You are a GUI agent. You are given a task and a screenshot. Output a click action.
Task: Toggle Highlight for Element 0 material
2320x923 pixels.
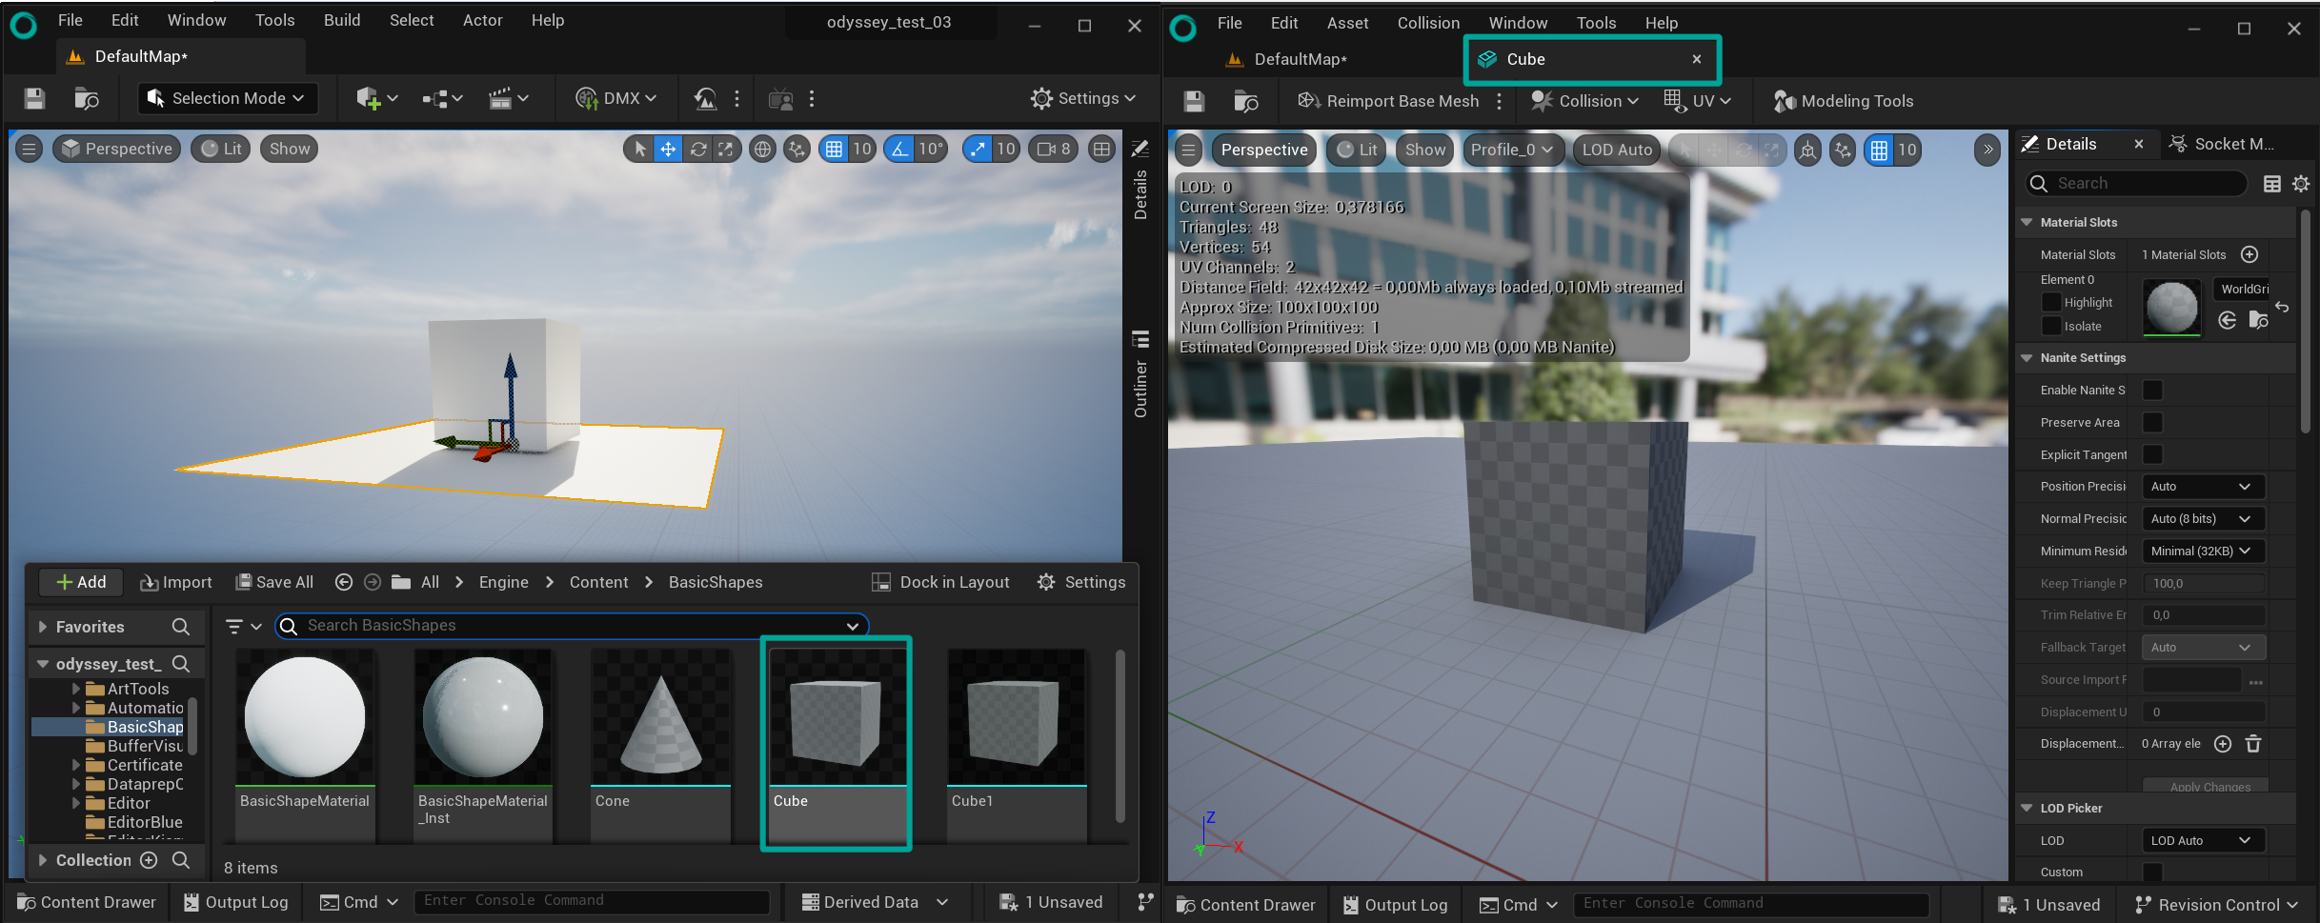tap(2052, 302)
